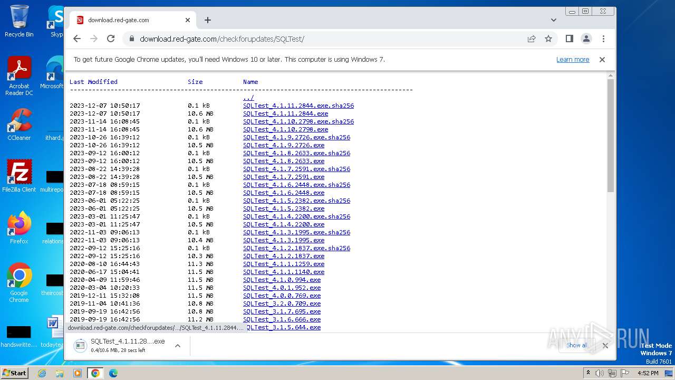This screenshot has width=675, height=380.
Task: Open Internet Explorer from taskbar
Action: [42, 373]
